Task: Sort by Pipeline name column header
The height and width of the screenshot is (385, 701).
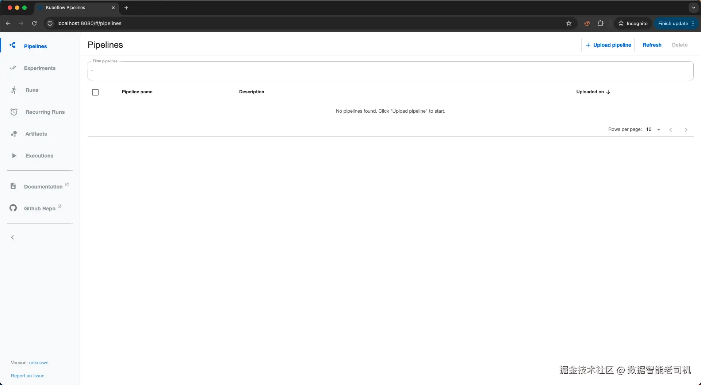Action: [137, 92]
